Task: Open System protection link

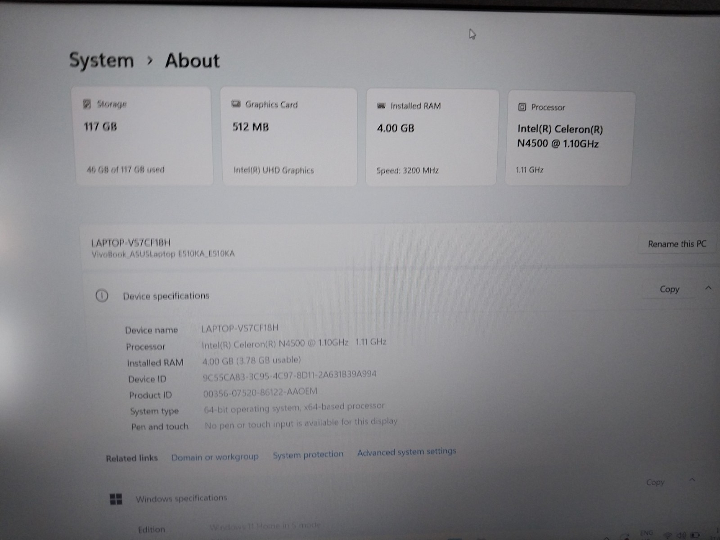Action: [308, 454]
